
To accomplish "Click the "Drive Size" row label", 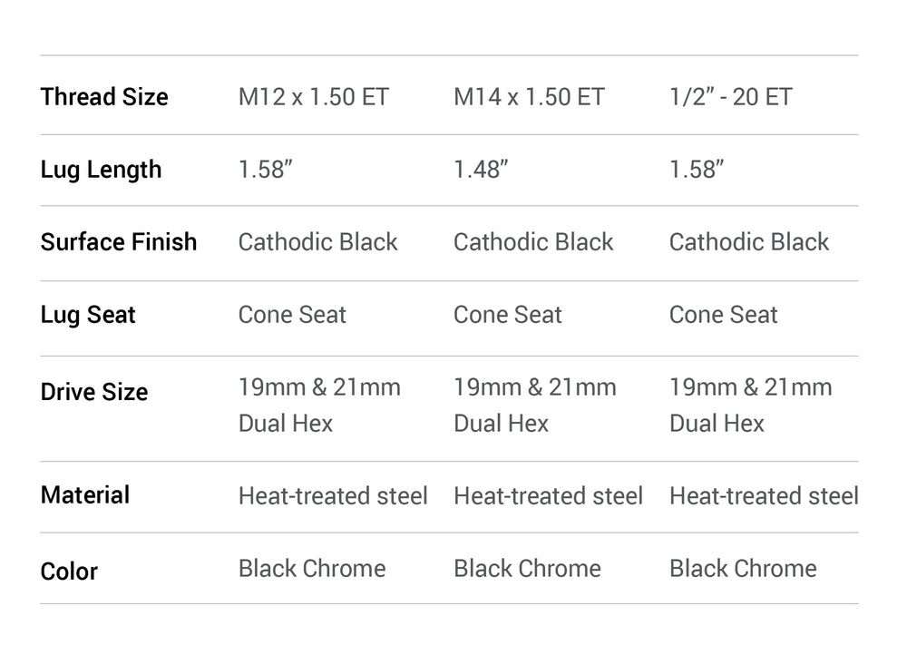I will (94, 392).
